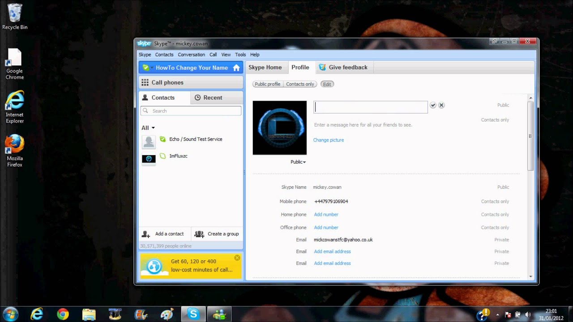Confirm the mood message with the checkmark

click(433, 105)
